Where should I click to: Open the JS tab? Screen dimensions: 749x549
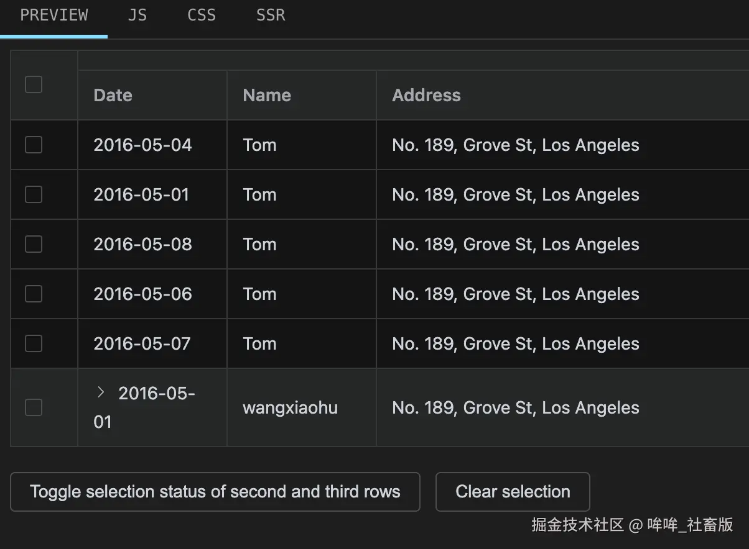point(137,16)
